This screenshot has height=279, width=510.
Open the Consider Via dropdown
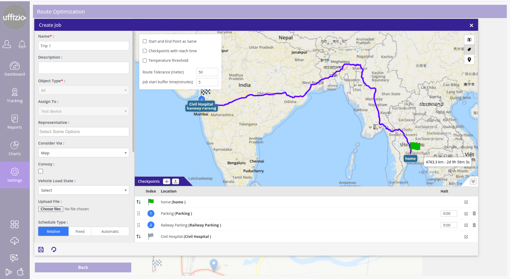click(83, 153)
